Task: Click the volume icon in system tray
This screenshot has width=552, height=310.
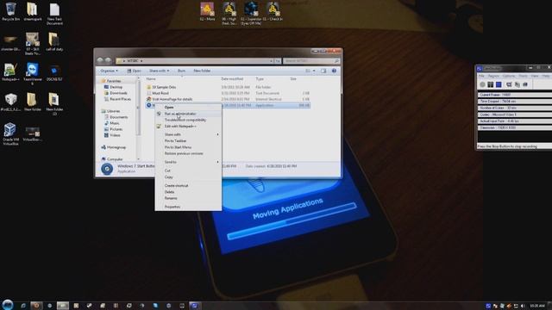Action: click(x=523, y=306)
